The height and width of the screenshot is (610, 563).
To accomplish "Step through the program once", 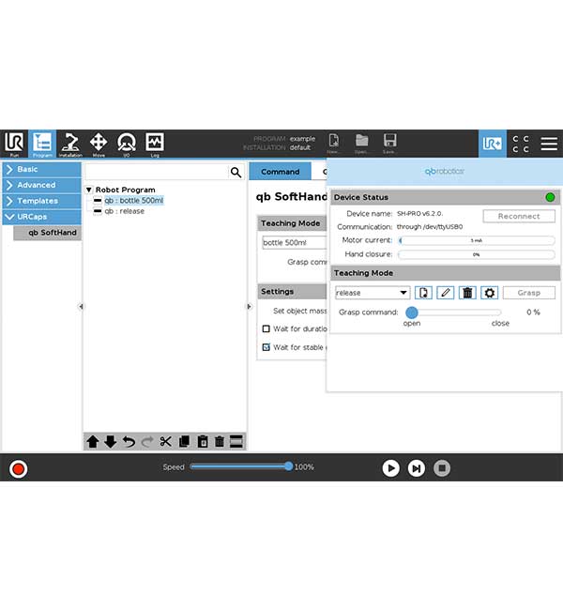I will [416, 468].
